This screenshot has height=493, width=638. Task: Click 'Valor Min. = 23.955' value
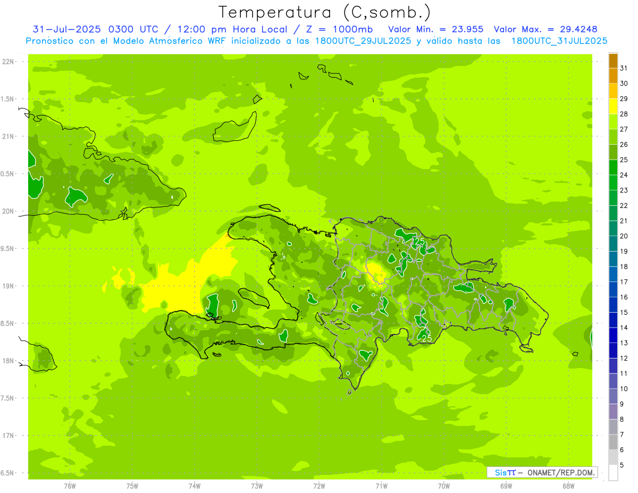[436, 29]
